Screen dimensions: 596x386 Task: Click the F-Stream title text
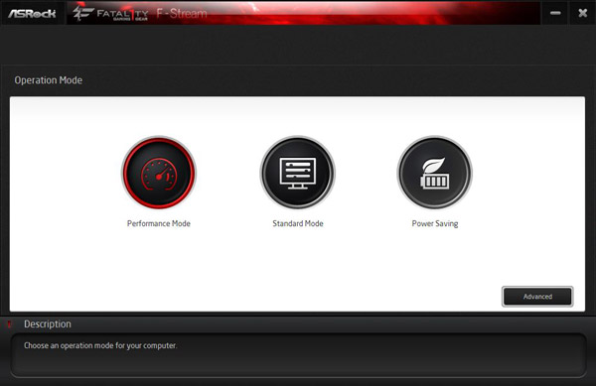point(182,14)
